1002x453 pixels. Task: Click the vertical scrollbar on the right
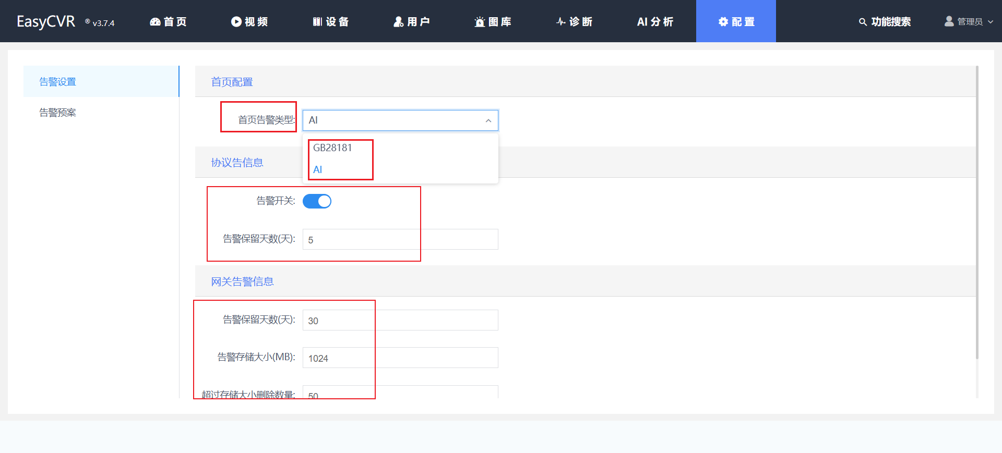point(977,212)
